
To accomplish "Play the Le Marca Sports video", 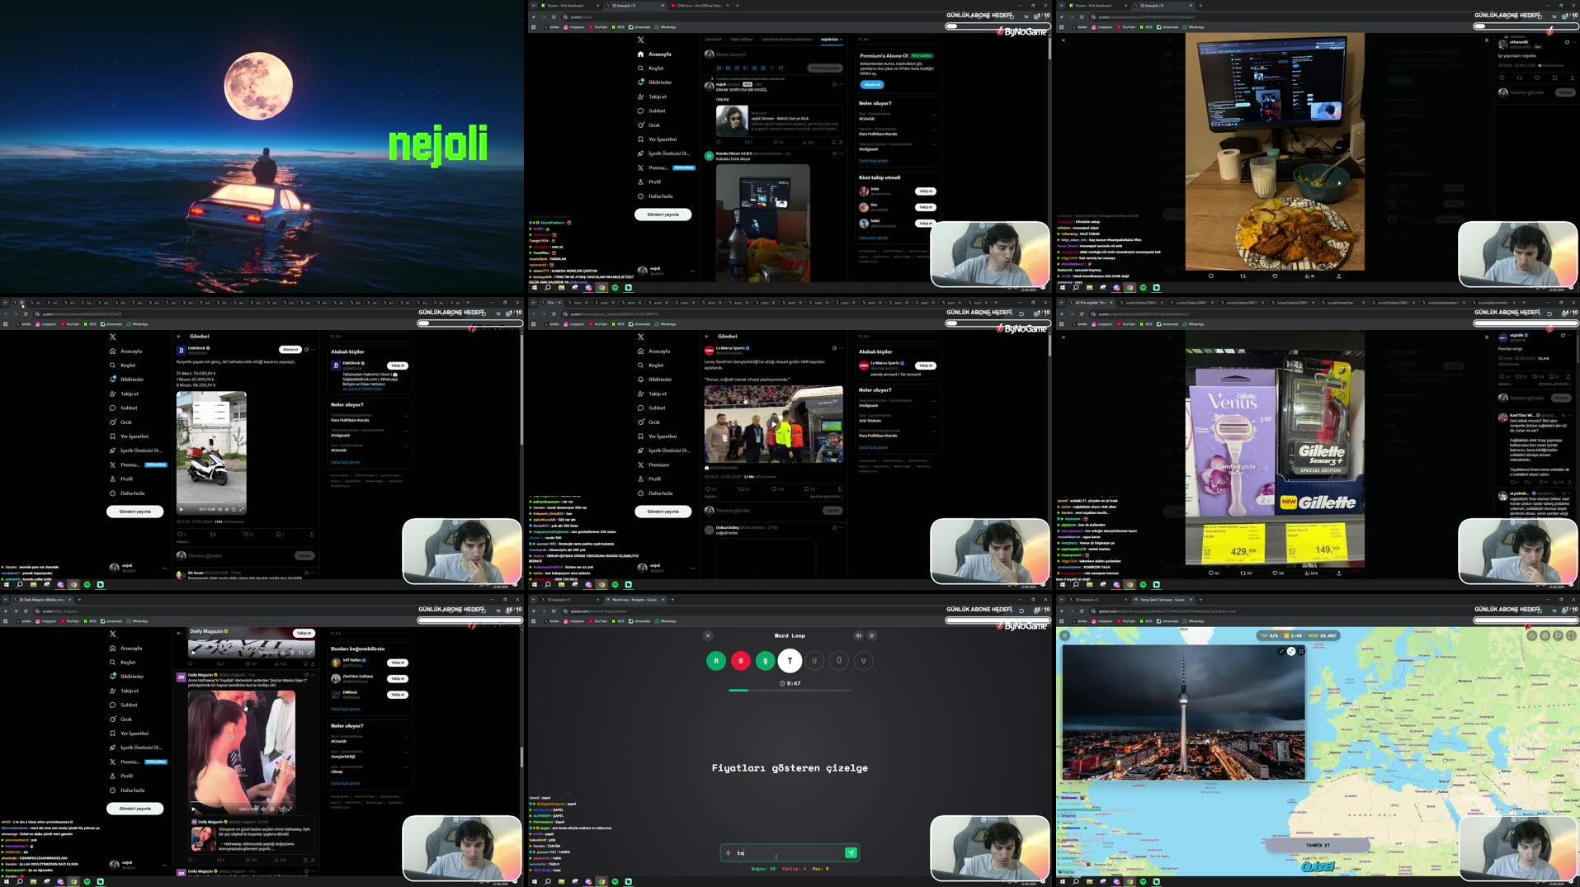I will coord(773,423).
